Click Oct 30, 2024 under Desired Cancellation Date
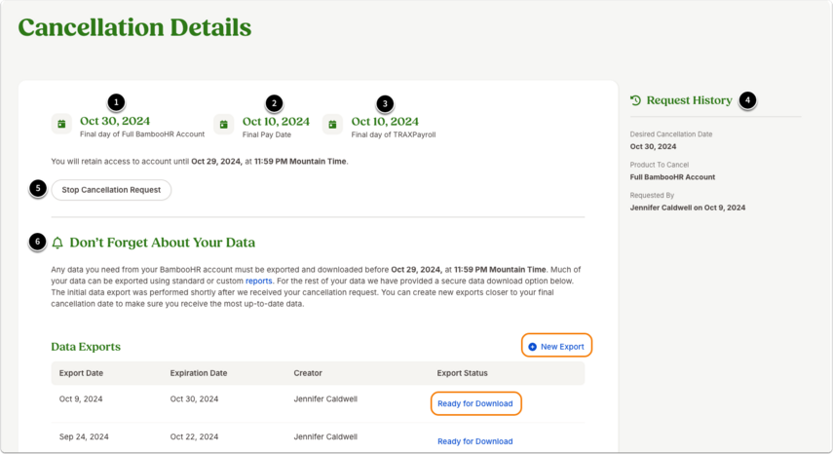The image size is (833, 454). click(653, 146)
